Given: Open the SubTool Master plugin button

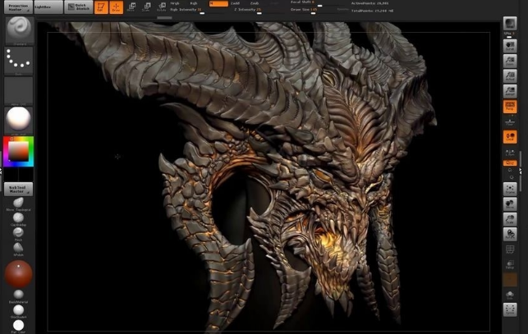Looking at the screenshot, I should coord(19,190).
